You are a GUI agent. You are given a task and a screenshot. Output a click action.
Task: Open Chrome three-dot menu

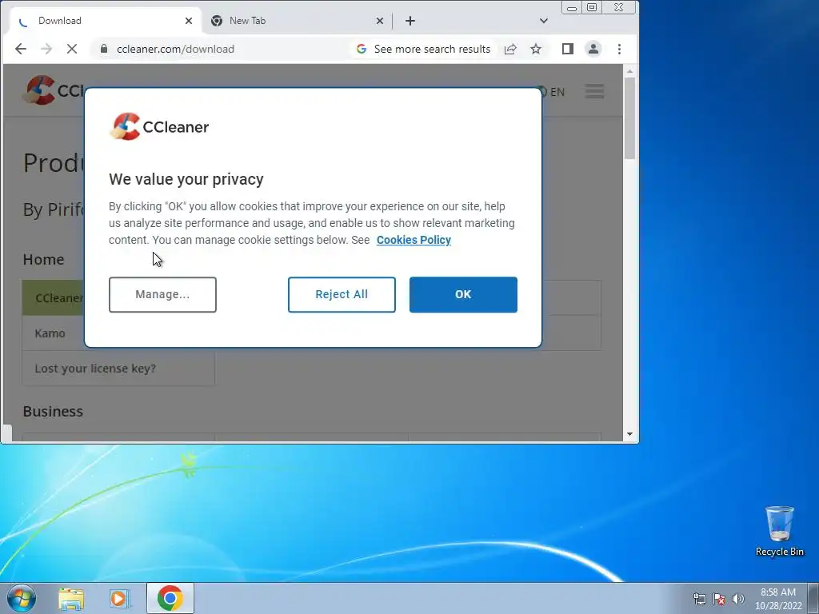620,49
